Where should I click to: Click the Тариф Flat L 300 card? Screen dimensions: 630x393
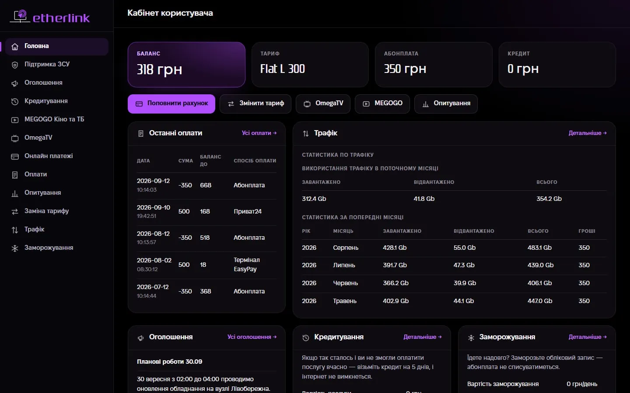[310, 65]
